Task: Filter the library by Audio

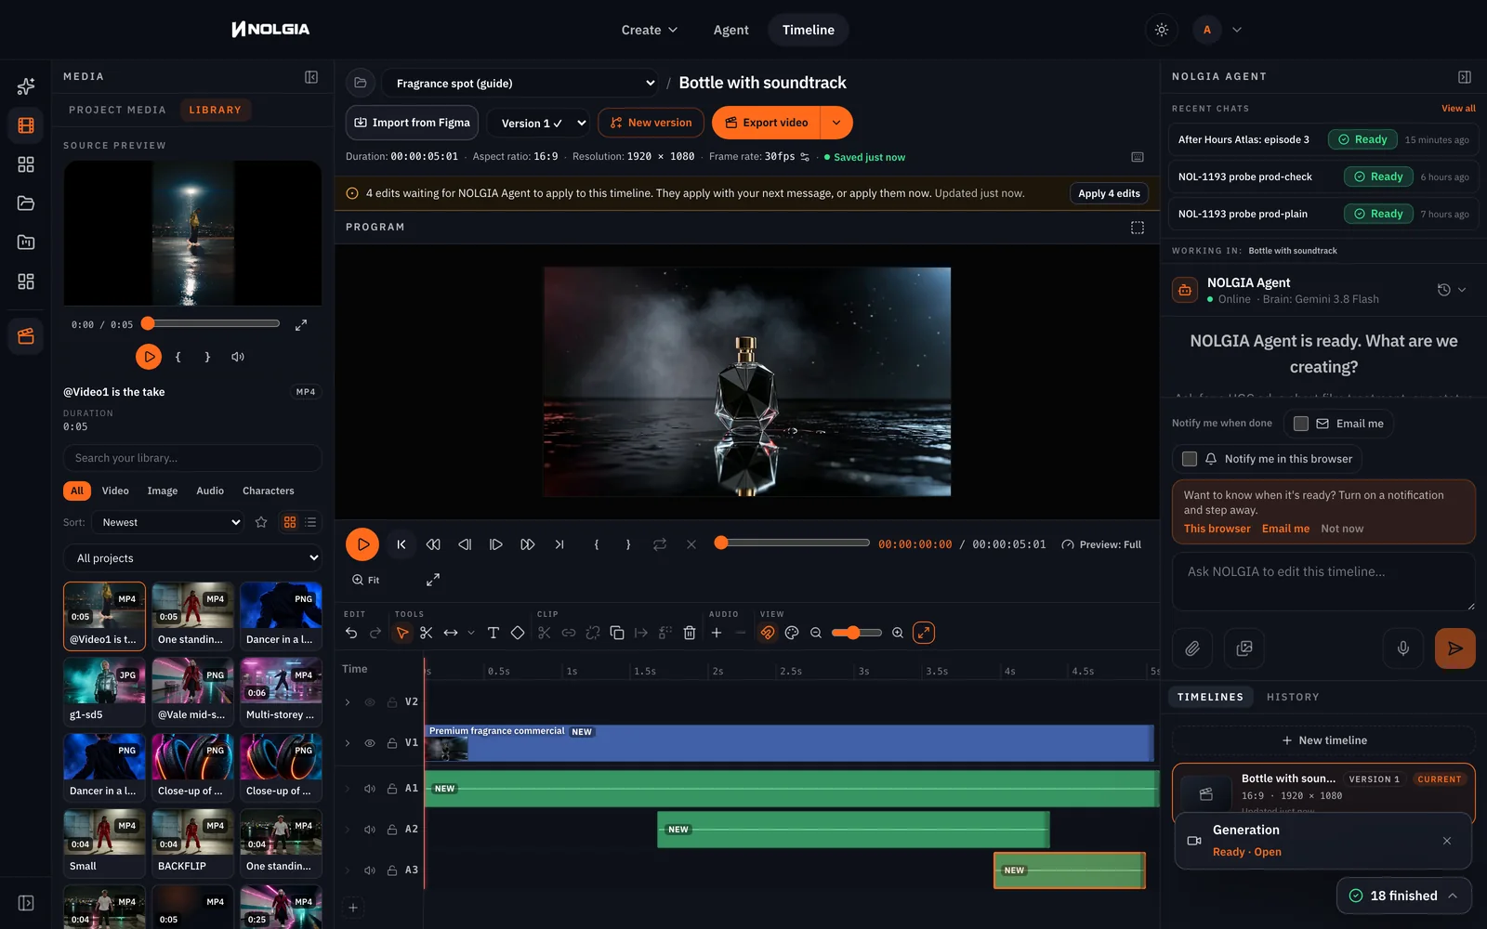Action: pyautogui.click(x=210, y=491)
